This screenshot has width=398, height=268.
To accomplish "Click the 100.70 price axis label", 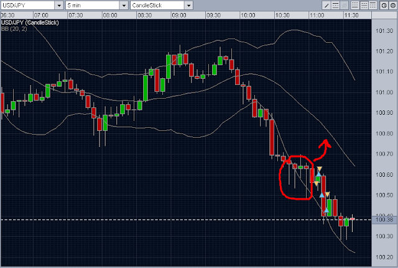I will 384,154.
